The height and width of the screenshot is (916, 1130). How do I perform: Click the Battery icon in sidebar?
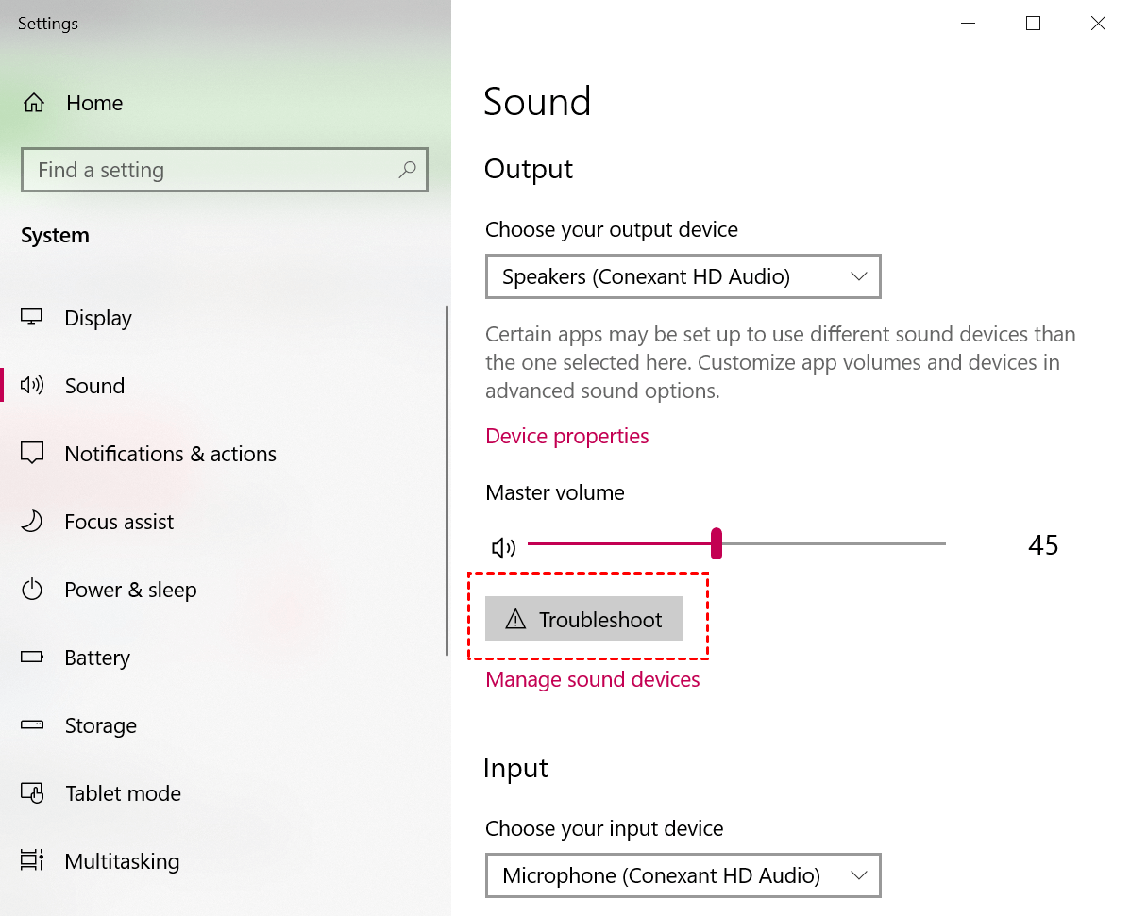32,658
